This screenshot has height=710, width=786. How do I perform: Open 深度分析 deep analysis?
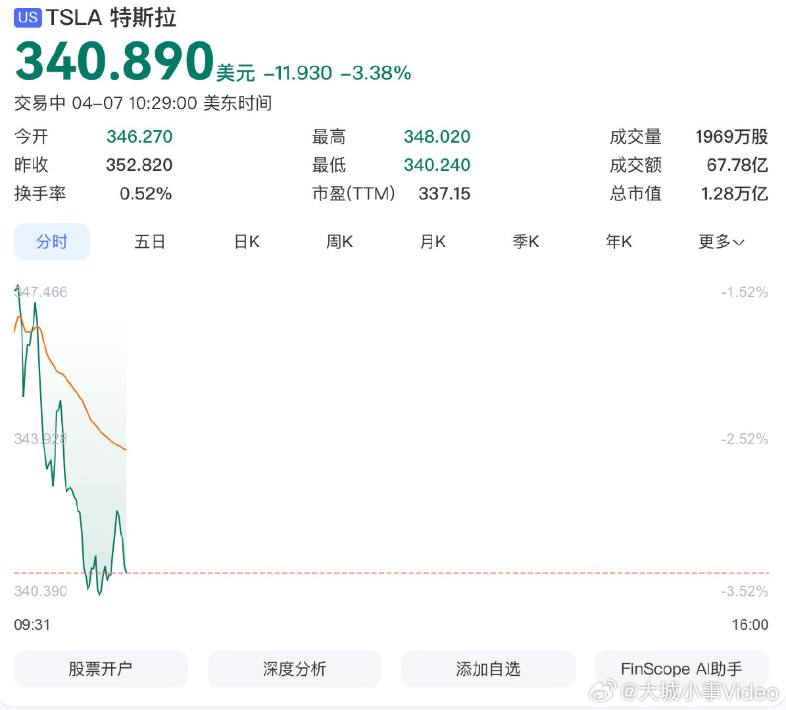pyautogui.click(x=294, y=669)
